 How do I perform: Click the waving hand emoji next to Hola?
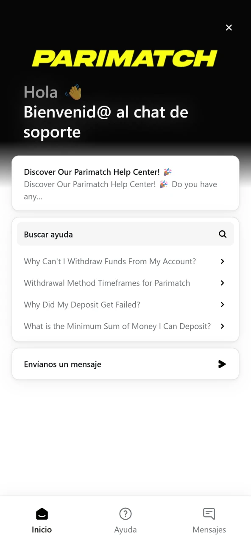click(73, 92)
